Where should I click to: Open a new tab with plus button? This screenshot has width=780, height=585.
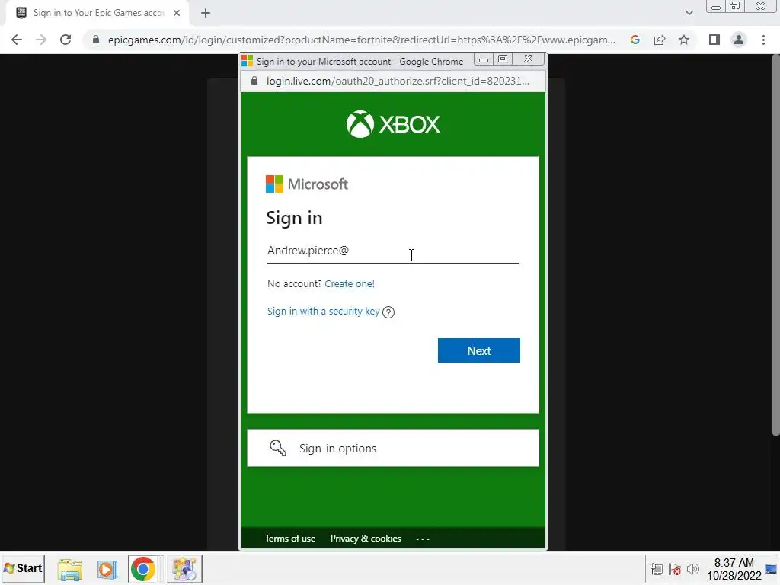206,13
